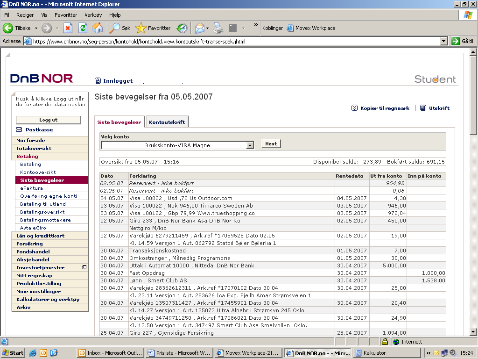The image size is (478, 359).
Task: Stop page loading with red X icon
Action: (68, 28)
